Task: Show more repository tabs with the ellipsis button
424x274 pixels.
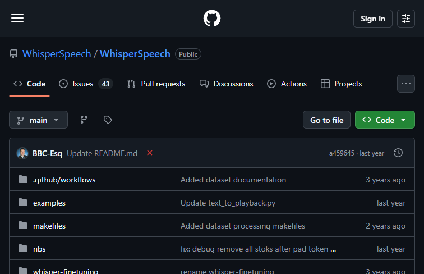Action: click(405, 84)
